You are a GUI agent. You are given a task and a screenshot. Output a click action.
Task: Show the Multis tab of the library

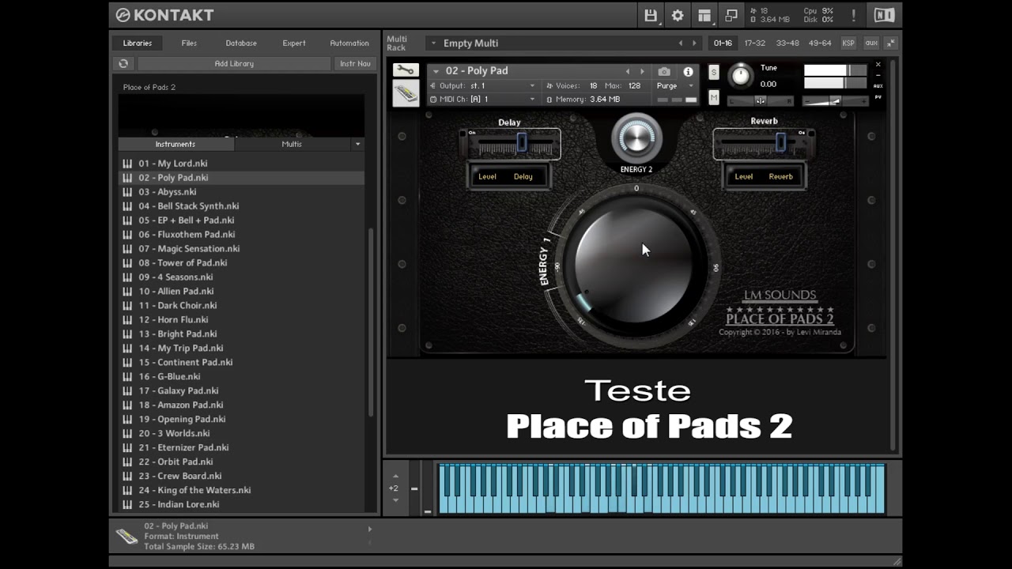(292, 144)
